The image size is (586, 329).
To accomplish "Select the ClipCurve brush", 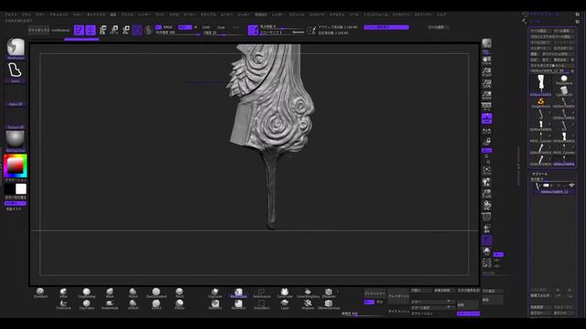I will click(215, 292).
